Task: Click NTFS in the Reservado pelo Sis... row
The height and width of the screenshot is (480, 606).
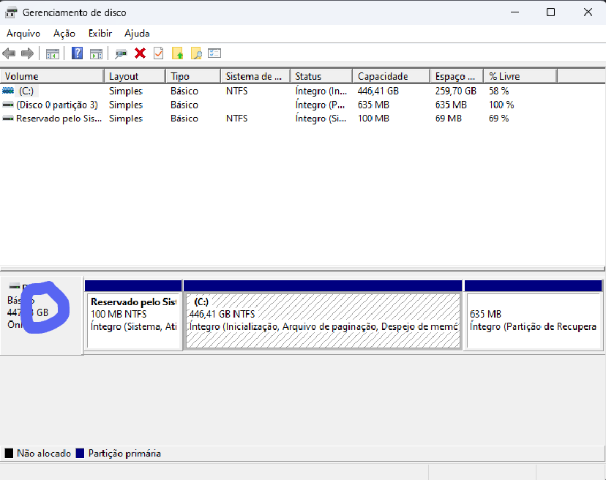Action: click(236, 119)
